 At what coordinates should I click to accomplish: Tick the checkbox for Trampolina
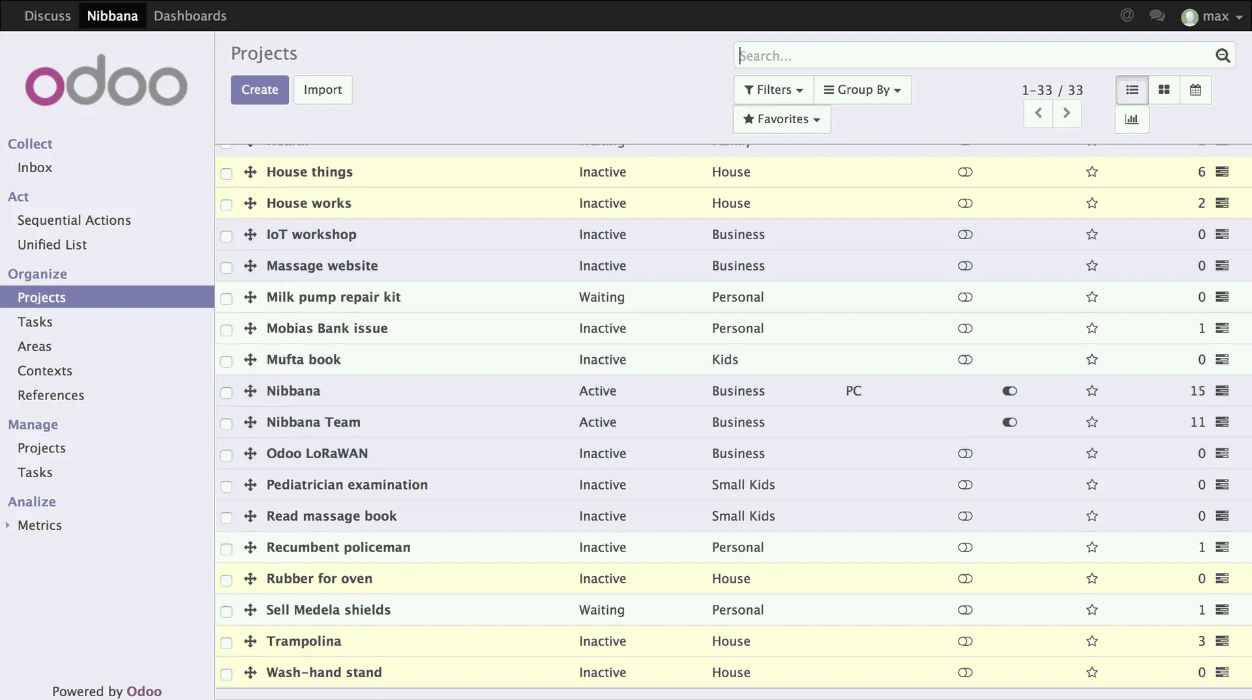pos(226,643)
